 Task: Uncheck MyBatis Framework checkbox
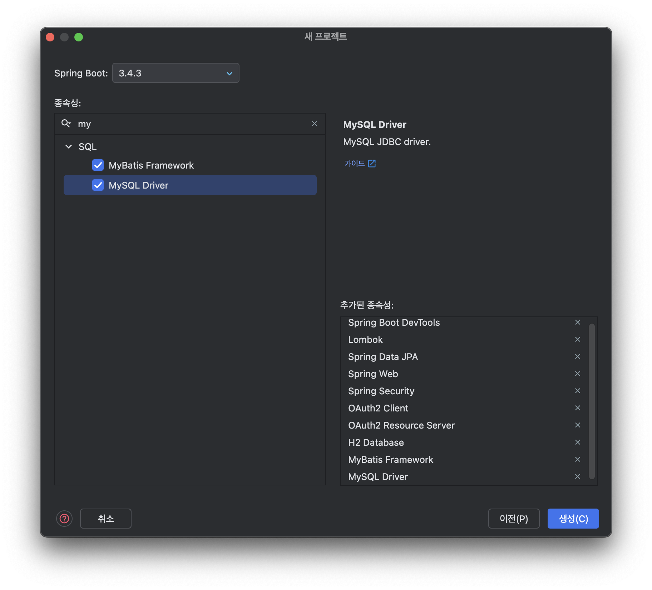98,165
